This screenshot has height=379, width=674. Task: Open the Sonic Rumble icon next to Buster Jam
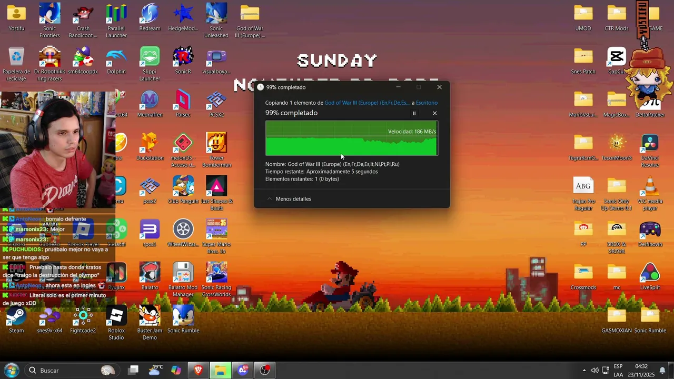(x=183, y=320)
